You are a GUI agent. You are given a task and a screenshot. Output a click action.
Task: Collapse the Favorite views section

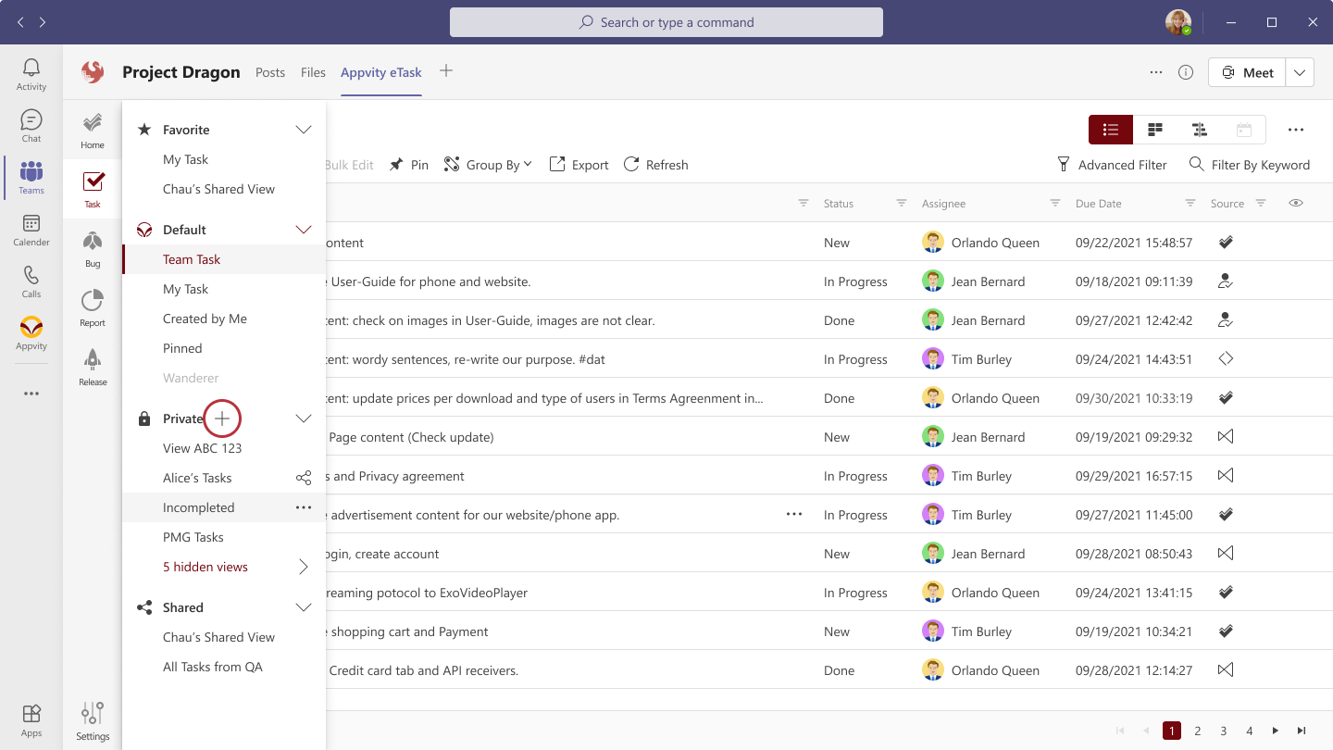pos(303,130)
